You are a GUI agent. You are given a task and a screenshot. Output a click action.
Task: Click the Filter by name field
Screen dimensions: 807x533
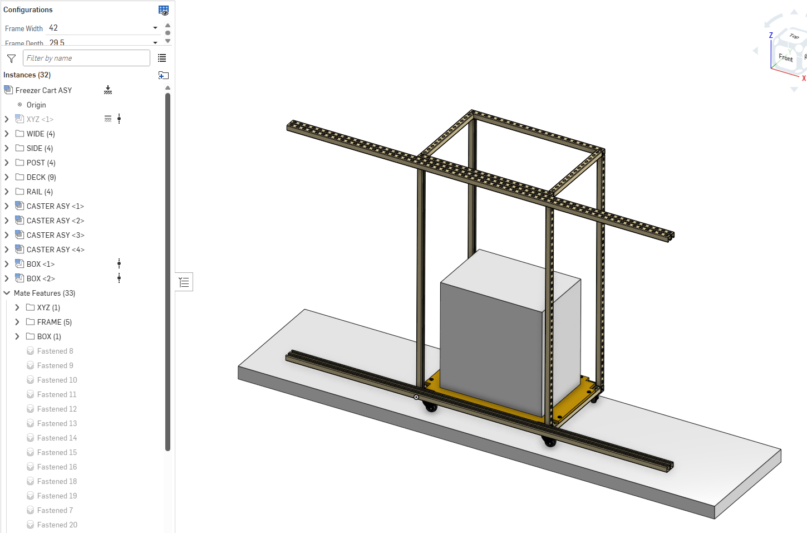(x=86, y=58)
